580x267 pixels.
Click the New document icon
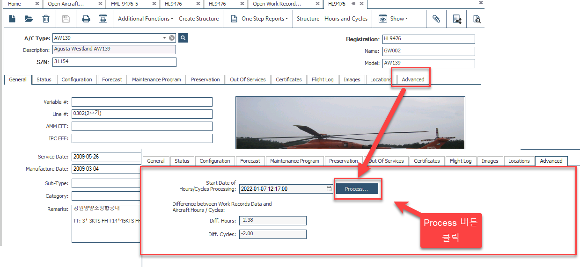[x=13, y=19]
